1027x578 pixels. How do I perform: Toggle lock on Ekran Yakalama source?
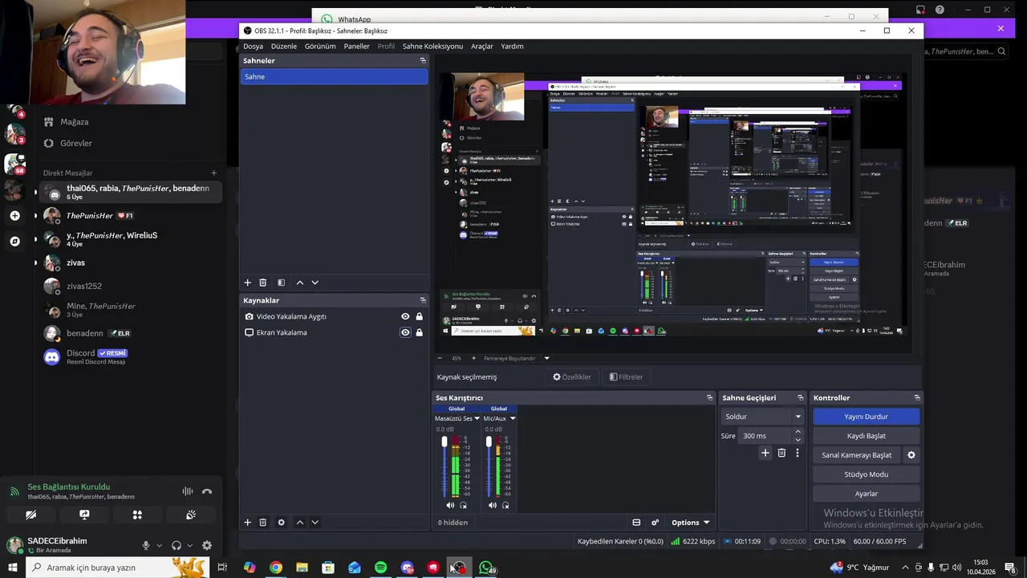(419, 332)
